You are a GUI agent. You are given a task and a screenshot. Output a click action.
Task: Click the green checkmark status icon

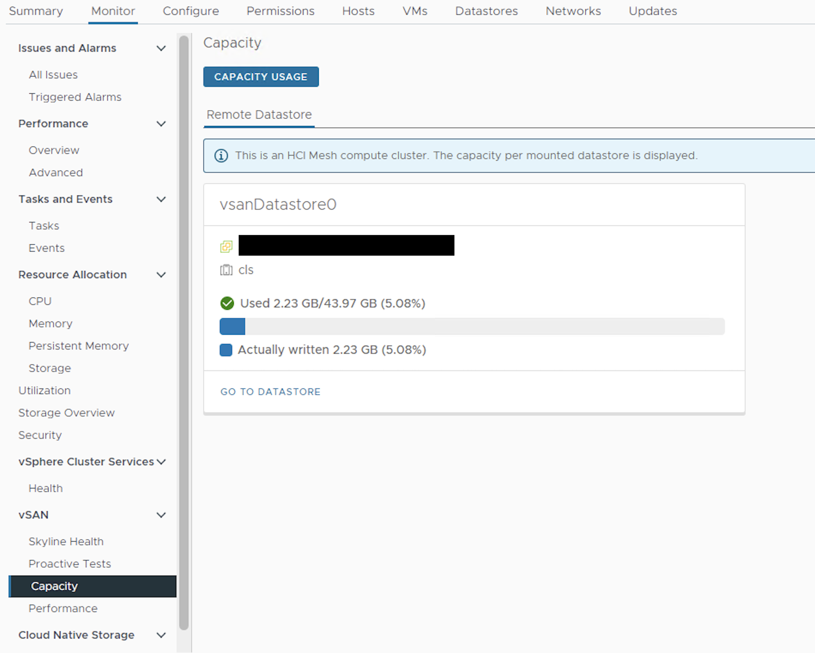[227, 303]
